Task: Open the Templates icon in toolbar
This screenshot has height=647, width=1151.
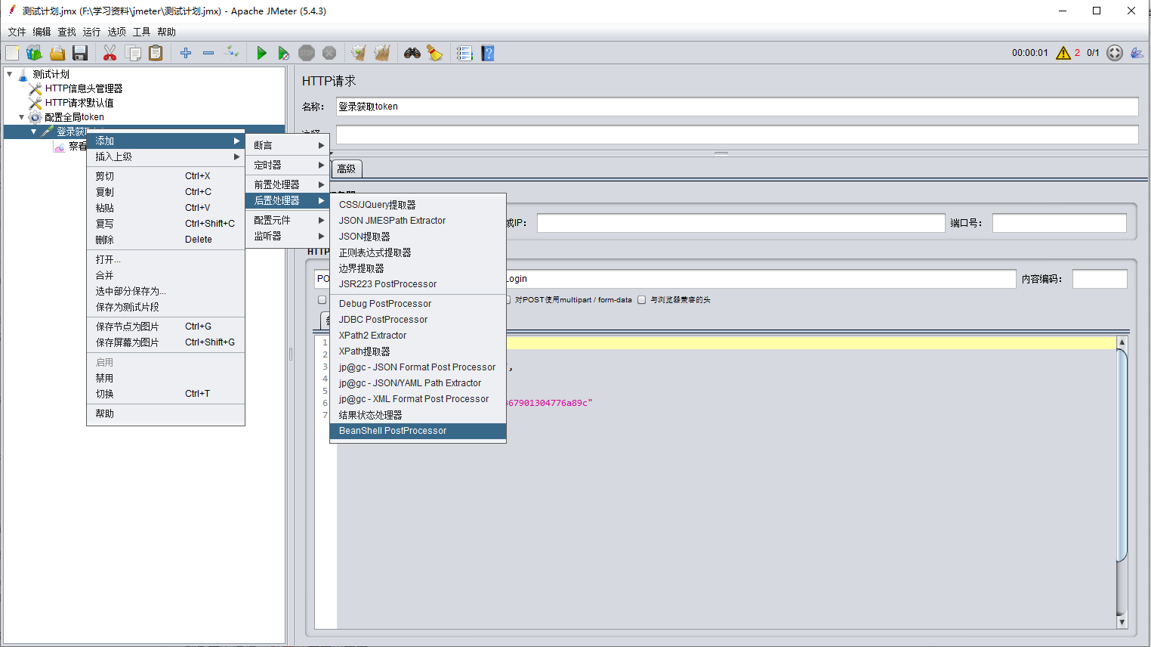Action: (x=35, y=53)
